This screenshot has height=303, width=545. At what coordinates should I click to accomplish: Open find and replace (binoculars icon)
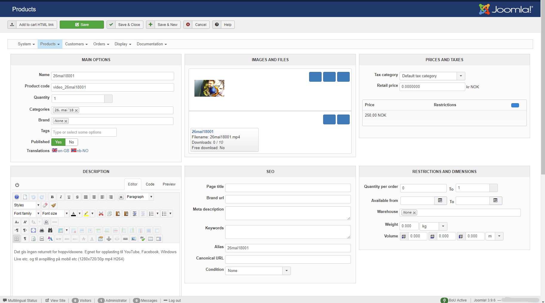coord(50,230)
